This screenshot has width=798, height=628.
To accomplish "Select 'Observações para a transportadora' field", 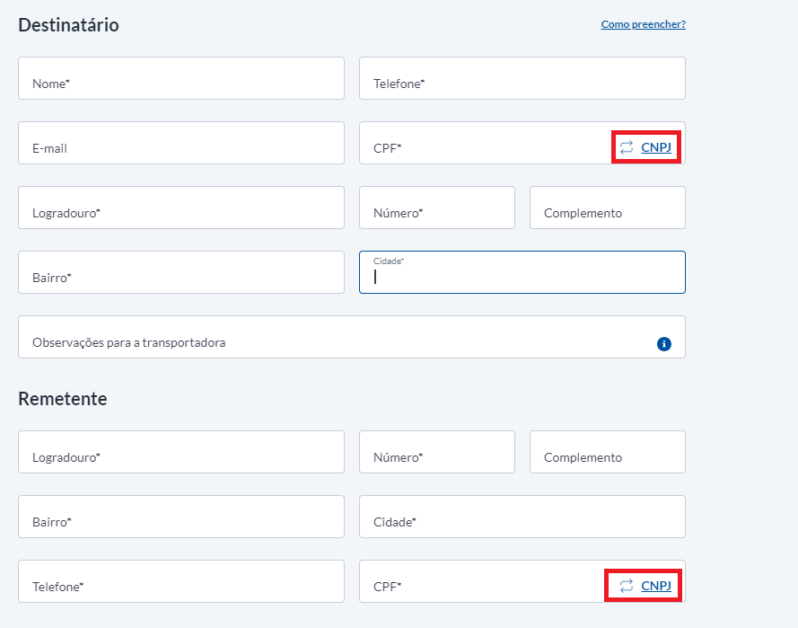I will pos(352,337).
